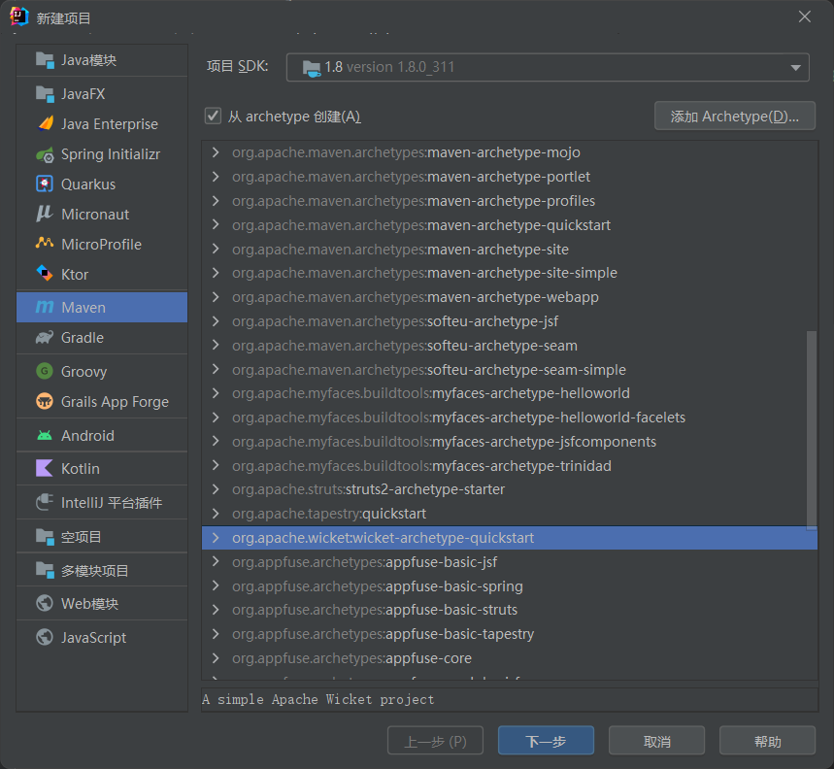Select appfuse-basic-spring row
This screenshot has width=834, height=769.
click(510, 586)
